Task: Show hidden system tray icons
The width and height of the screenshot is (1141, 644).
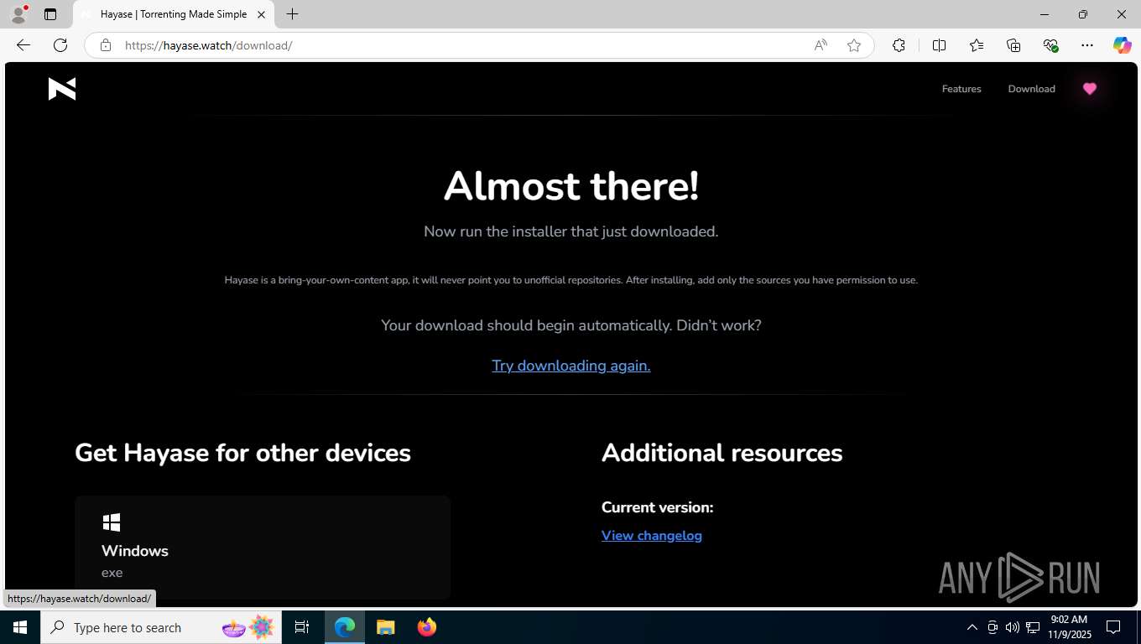Action: (972, 627)
